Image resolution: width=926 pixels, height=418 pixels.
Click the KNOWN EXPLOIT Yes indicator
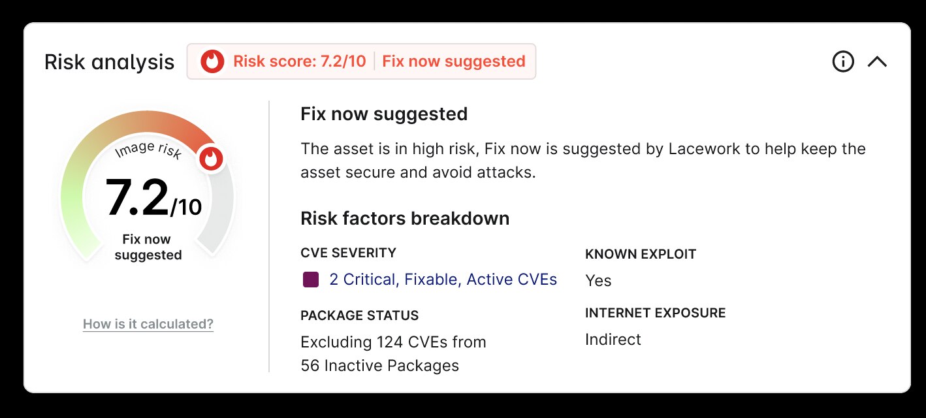point(599,281)
